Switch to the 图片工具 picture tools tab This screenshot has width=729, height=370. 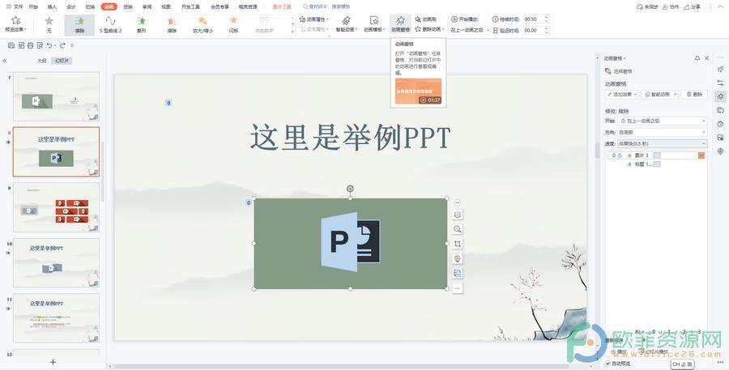282,7
